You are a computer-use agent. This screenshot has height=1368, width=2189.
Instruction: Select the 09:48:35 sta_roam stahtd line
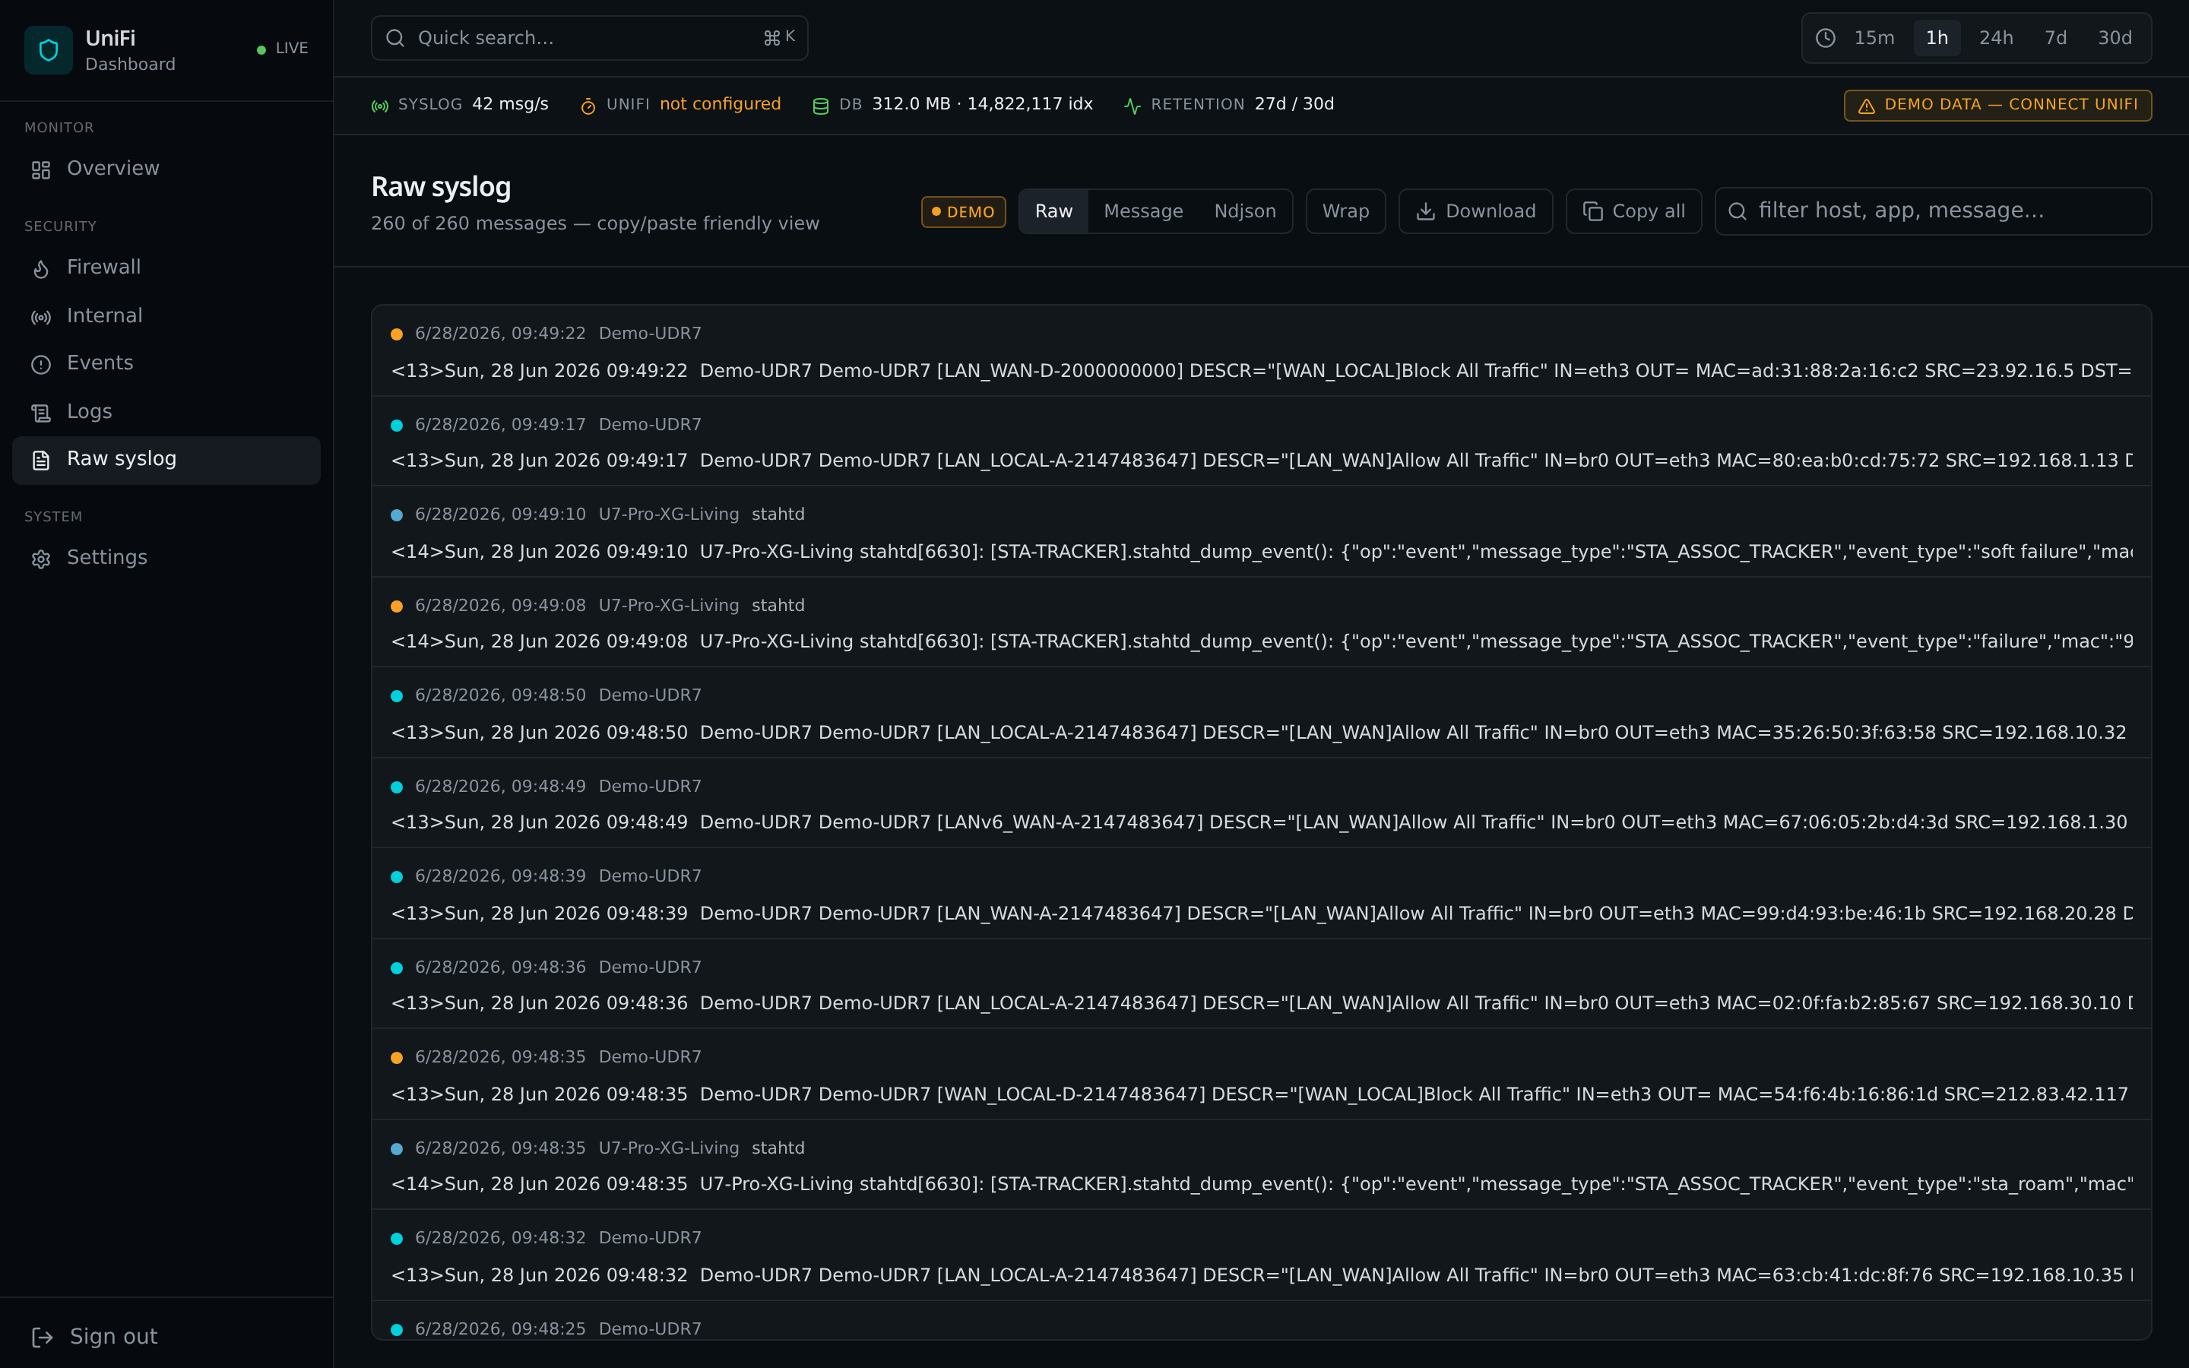1261,1165
